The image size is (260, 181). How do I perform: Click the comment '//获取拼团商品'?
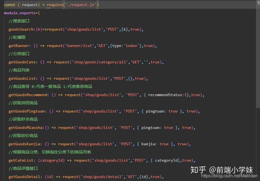(x=23, y=103)
